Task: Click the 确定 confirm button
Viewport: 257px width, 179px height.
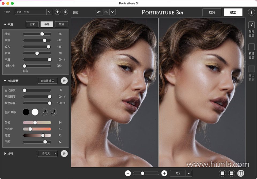Action: pyautogui.click(x=233, y=12)
